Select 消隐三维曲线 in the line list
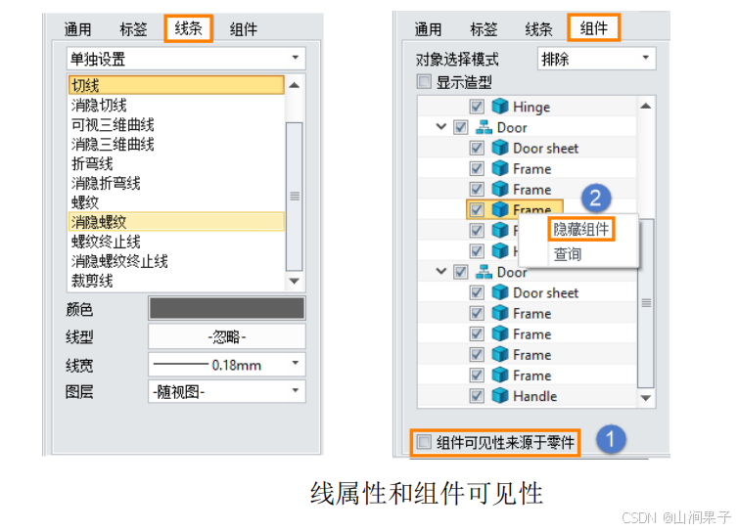The height and width of the screenshot is (531, 738). pyautogui.click(x=176, y=144)
